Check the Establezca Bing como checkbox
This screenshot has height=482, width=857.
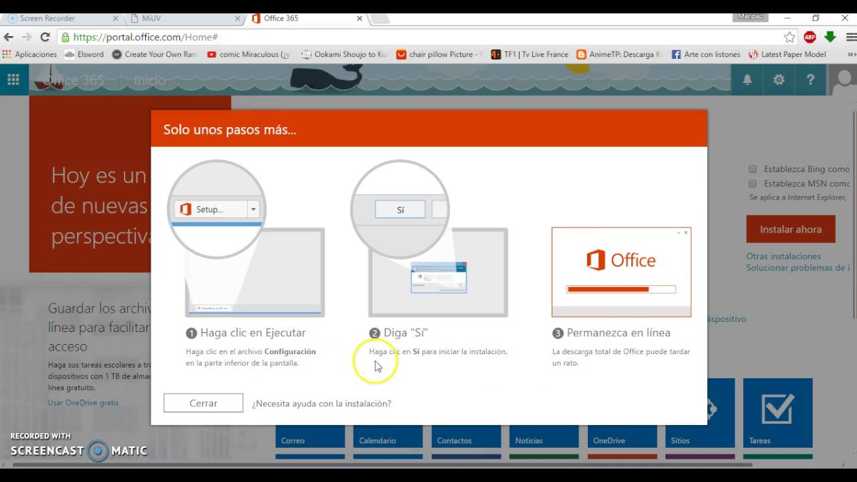pos(753,169)
